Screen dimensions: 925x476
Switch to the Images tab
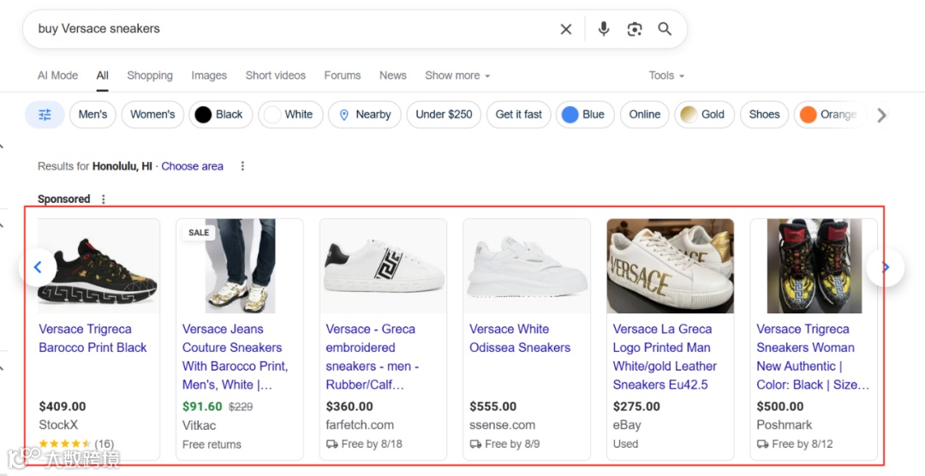(209, 75)
